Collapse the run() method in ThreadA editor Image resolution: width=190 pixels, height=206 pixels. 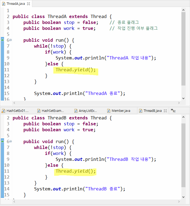pyautogui.click(x=11, y=40)
